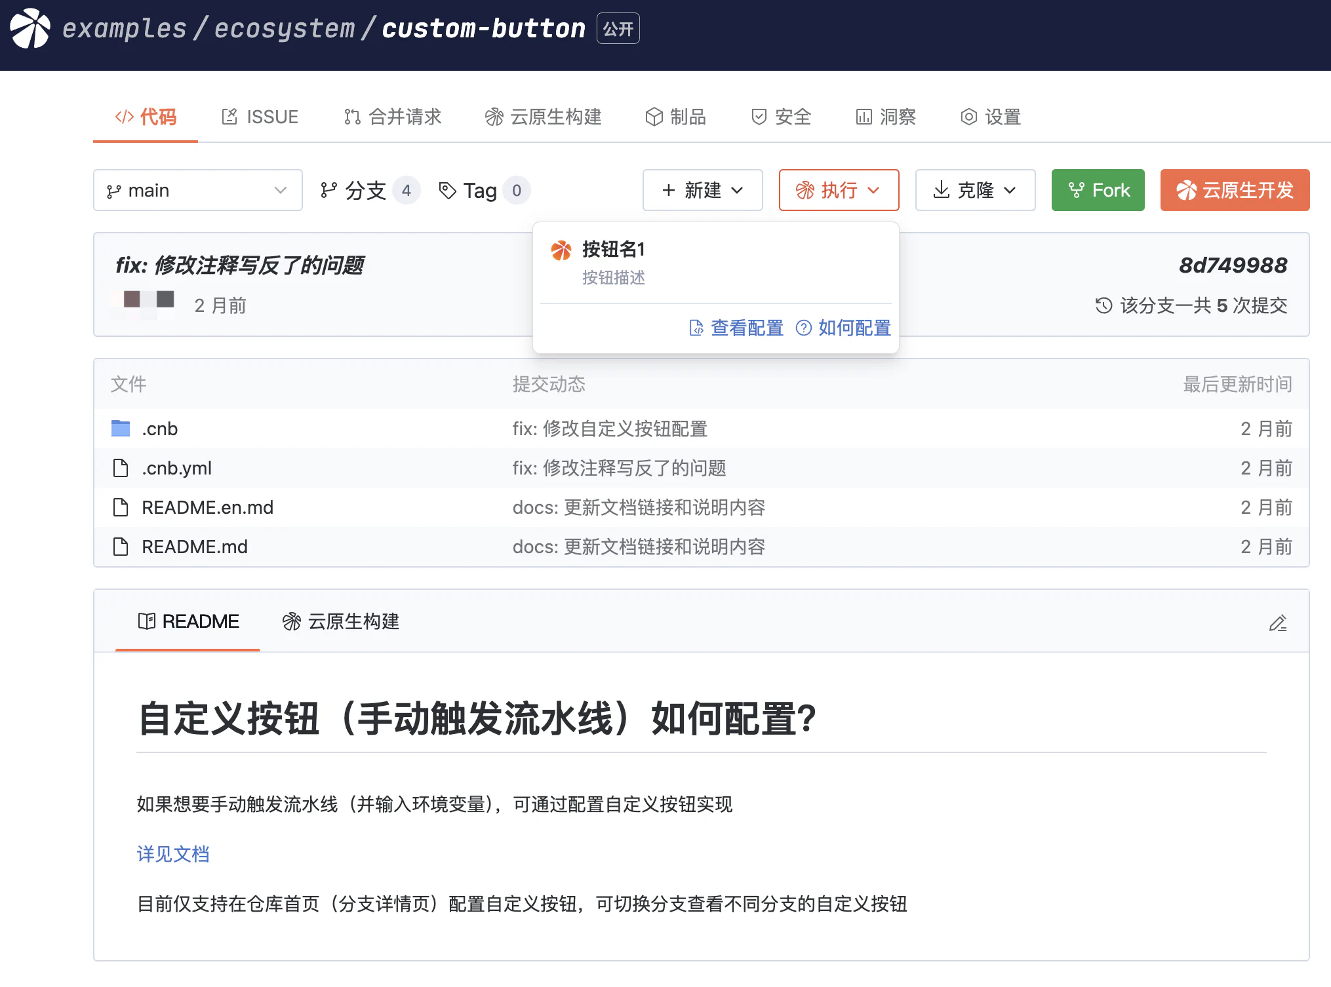This screenshot has height=987, width=1331.
Task: Open the main branch selector dropdown
Action: click(197, 191)
